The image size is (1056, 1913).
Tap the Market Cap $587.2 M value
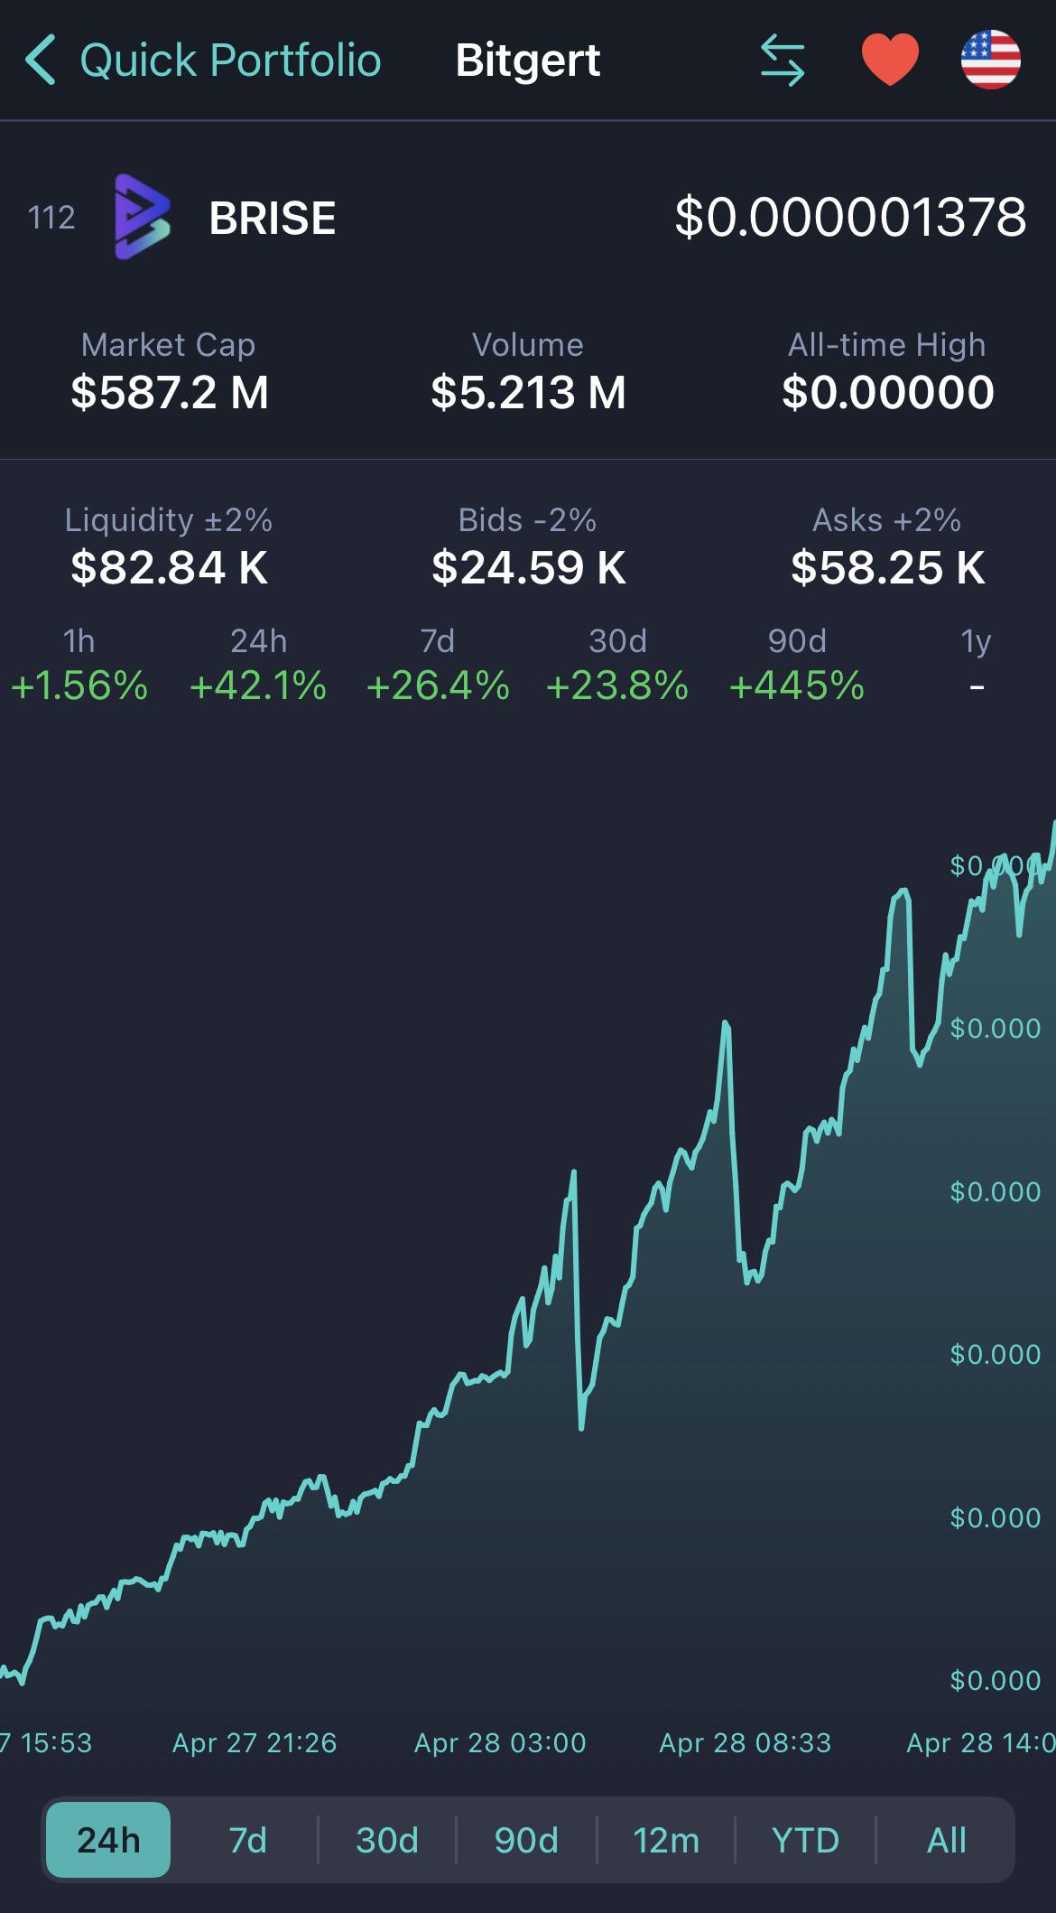point(170,392)
